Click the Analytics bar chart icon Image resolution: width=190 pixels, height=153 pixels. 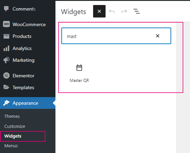6,48
